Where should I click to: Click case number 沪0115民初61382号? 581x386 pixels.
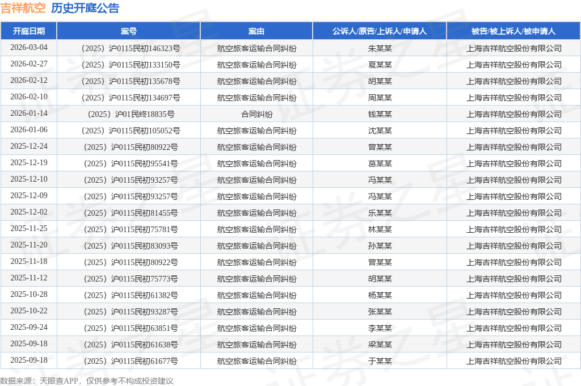click(x=131, y=295)
